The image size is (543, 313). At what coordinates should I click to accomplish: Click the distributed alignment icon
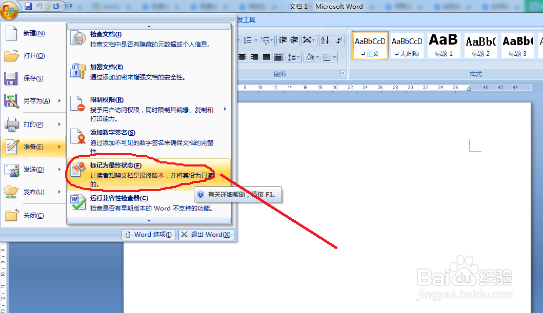point(278,57)
